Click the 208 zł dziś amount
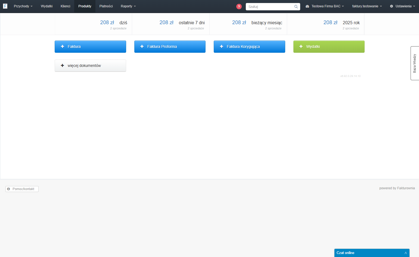The height and width of the screenshot is (257, 419). coord(107,23)
